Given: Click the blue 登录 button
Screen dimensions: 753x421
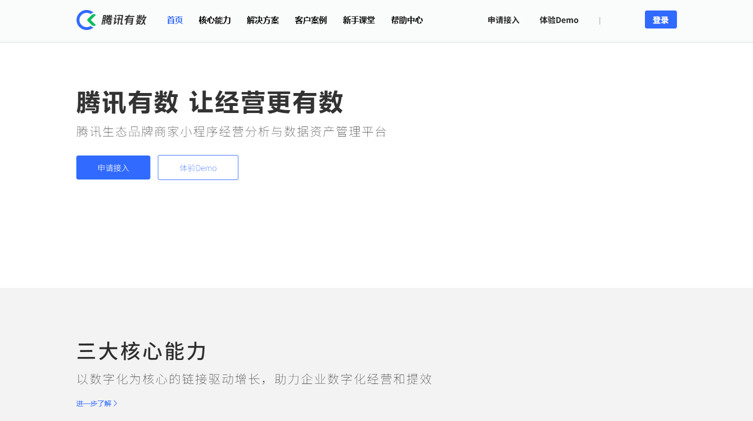Looking at the screenshot, I should click(x=660, y=19).
